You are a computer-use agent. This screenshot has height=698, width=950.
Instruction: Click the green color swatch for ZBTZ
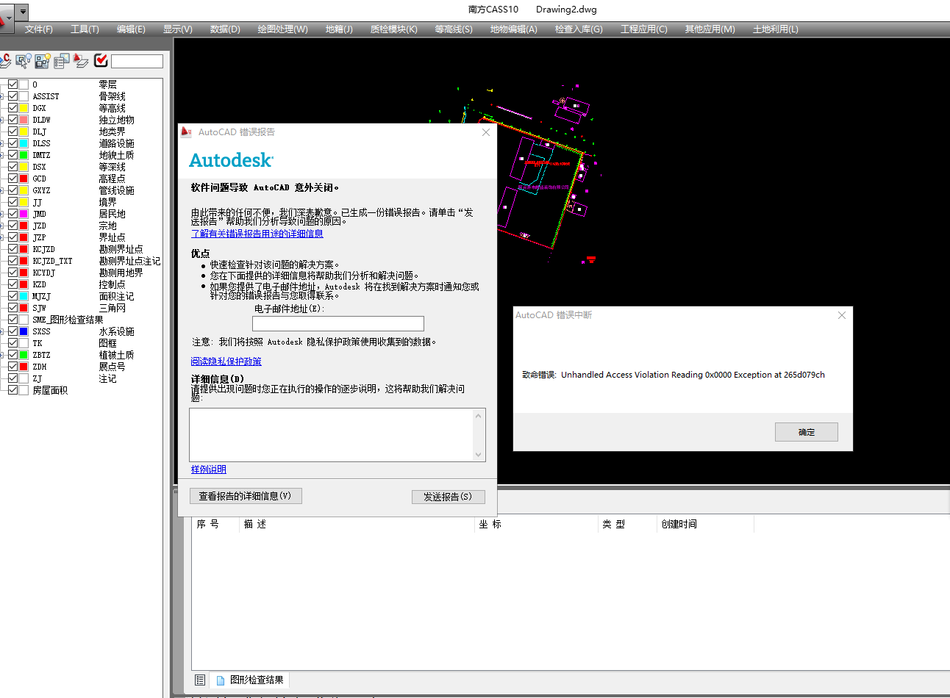(x=24, y=355)
